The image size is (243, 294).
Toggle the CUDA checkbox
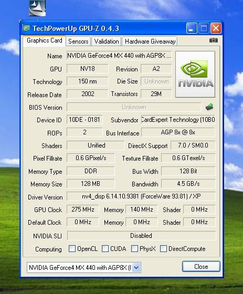point(105,249)
